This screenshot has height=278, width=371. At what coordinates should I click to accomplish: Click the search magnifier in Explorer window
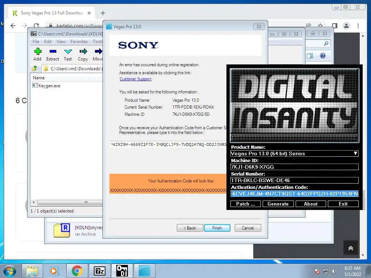click(x=326, y=43)
